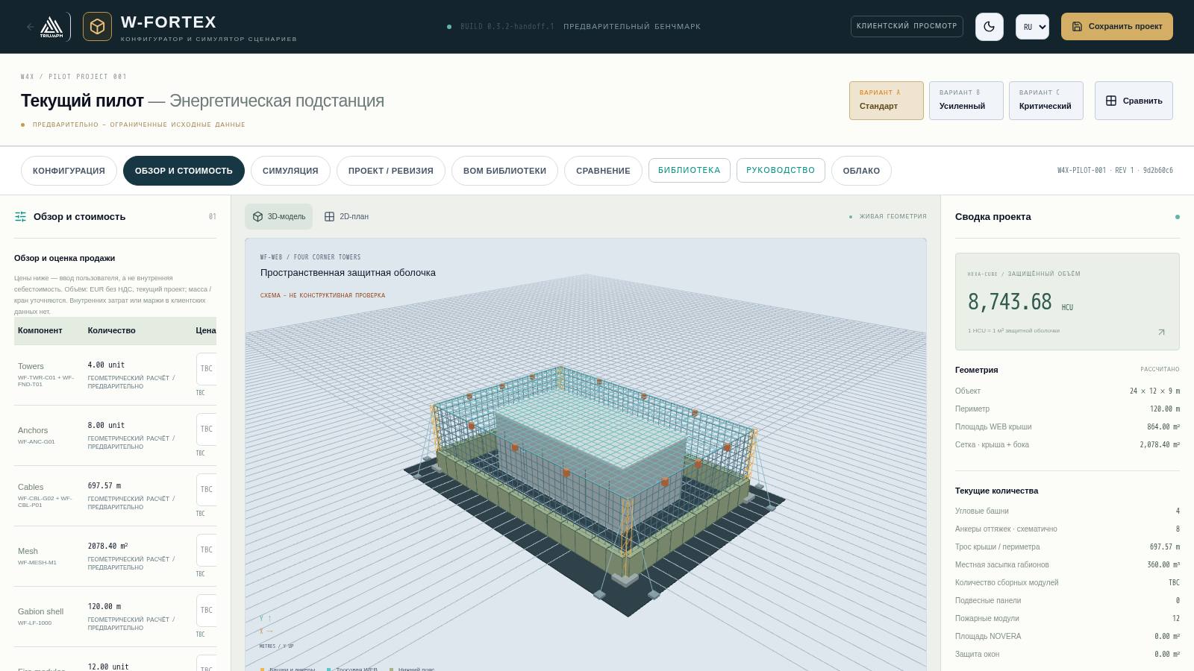1194x671 pixels.
Task: Click the expand arrow in the HEXA-CUBE card
Action: pos(1161,332)
